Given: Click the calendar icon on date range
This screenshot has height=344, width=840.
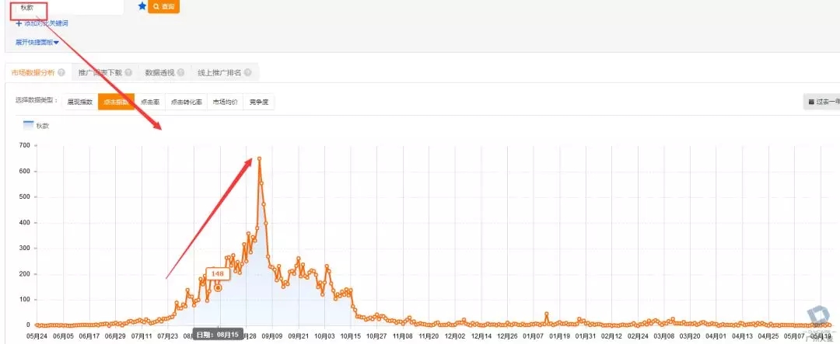Looking at the screenshot, I should pos(811,102).
